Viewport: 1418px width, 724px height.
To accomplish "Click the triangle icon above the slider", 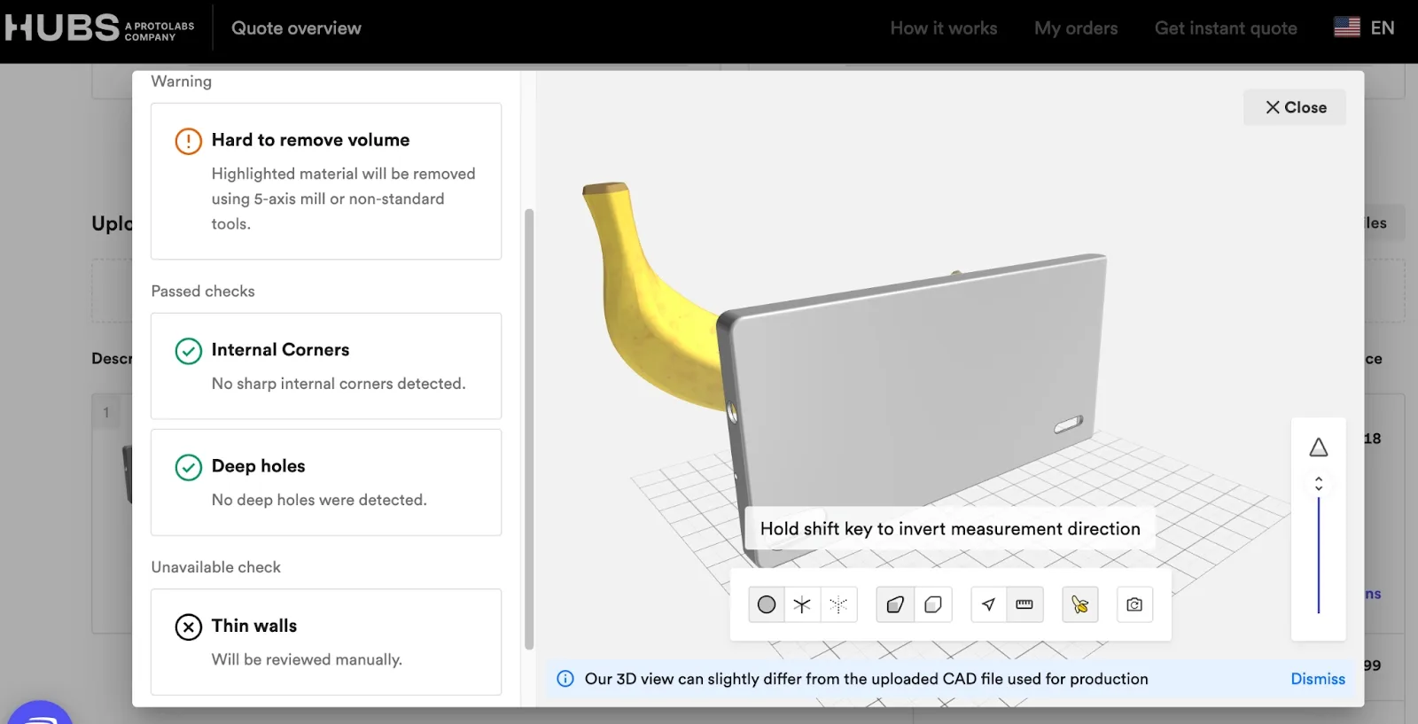I will pyautogui.click(x=1319, y=448).
